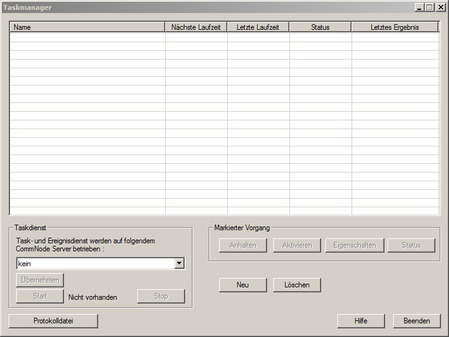
Task: Select the Status column header in table
Action: pyautogui.click(x=320, y=27)
